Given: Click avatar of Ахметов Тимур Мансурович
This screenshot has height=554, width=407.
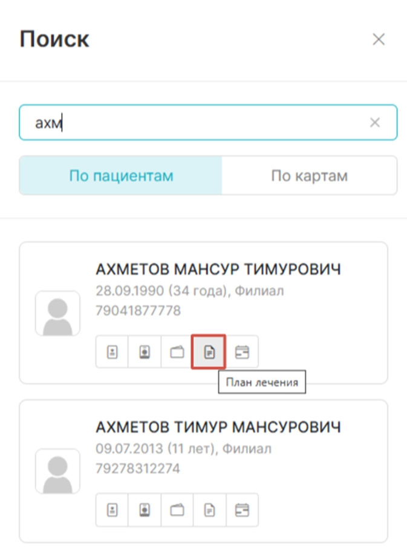Looking at the screenshot, I should (57, 471).
